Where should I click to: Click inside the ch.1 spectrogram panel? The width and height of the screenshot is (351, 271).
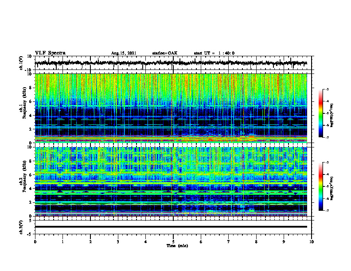[x=171, y=108]
